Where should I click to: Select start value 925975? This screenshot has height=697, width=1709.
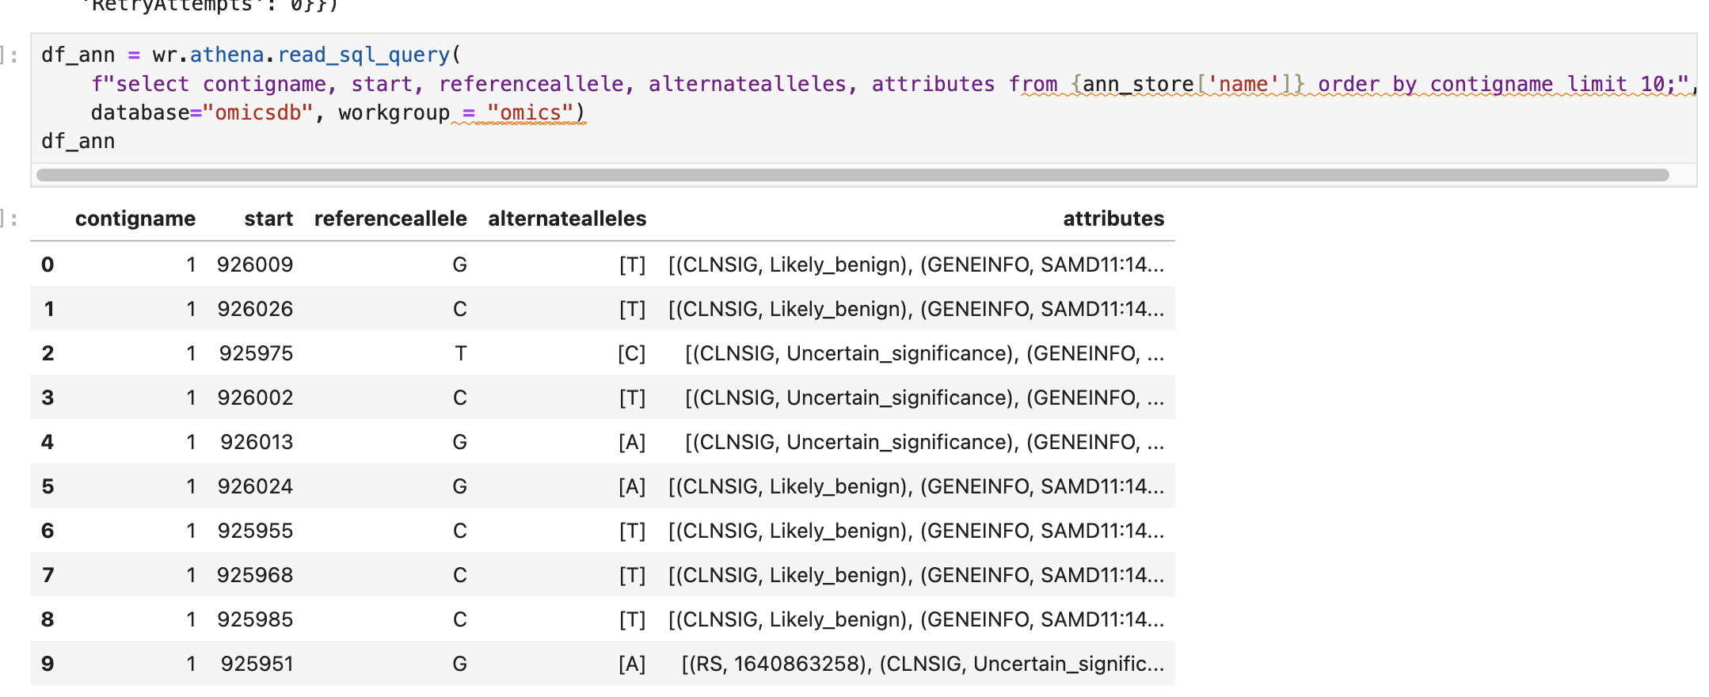click(x=256, y=353)
